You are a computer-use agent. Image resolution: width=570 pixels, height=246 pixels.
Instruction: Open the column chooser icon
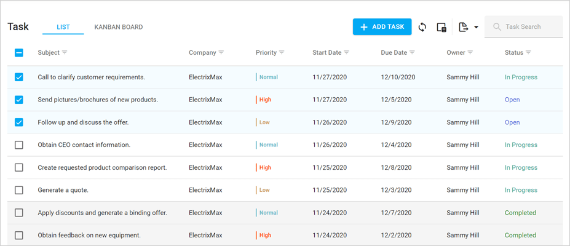tap(441, 27)
